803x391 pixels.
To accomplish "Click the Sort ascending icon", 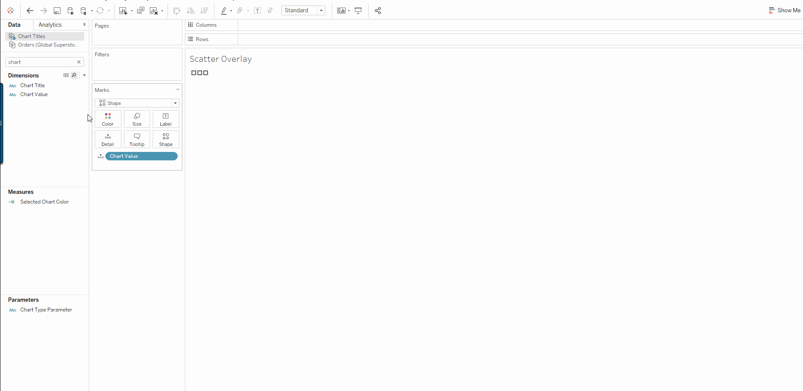I will 191,11.
